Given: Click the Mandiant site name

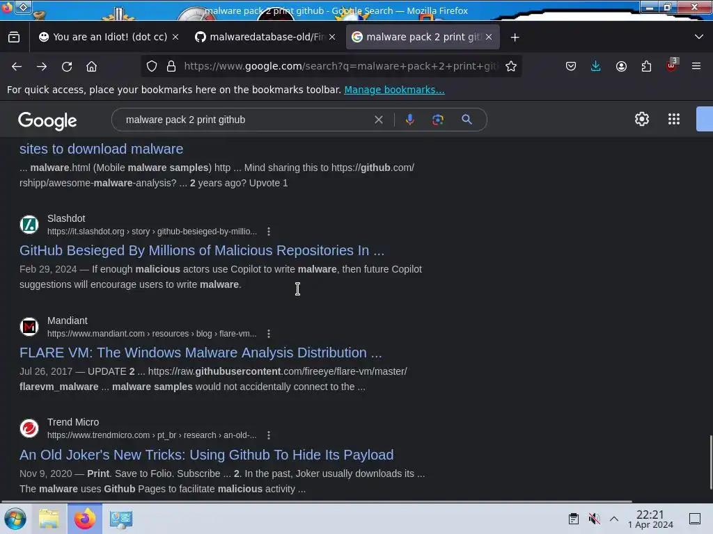Looking at the screenshot, I should coord(68,321).
